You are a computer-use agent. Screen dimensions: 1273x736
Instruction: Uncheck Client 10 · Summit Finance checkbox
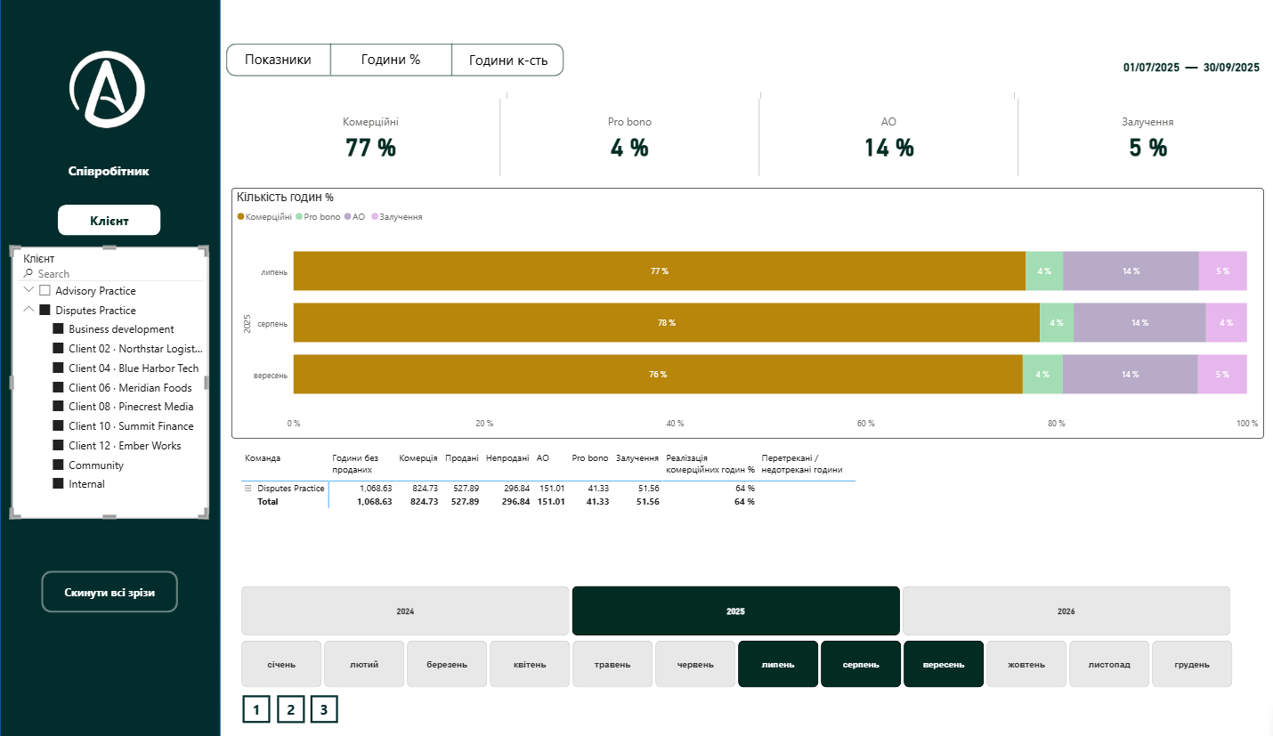click(59, 426)
